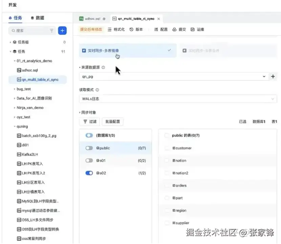281x244 pixels.
Task: Expand the bug_test folder
Action: (x=15, y=89)
